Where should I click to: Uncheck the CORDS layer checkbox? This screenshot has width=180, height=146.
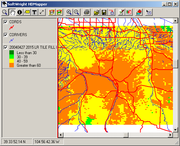tap(5, 22)
